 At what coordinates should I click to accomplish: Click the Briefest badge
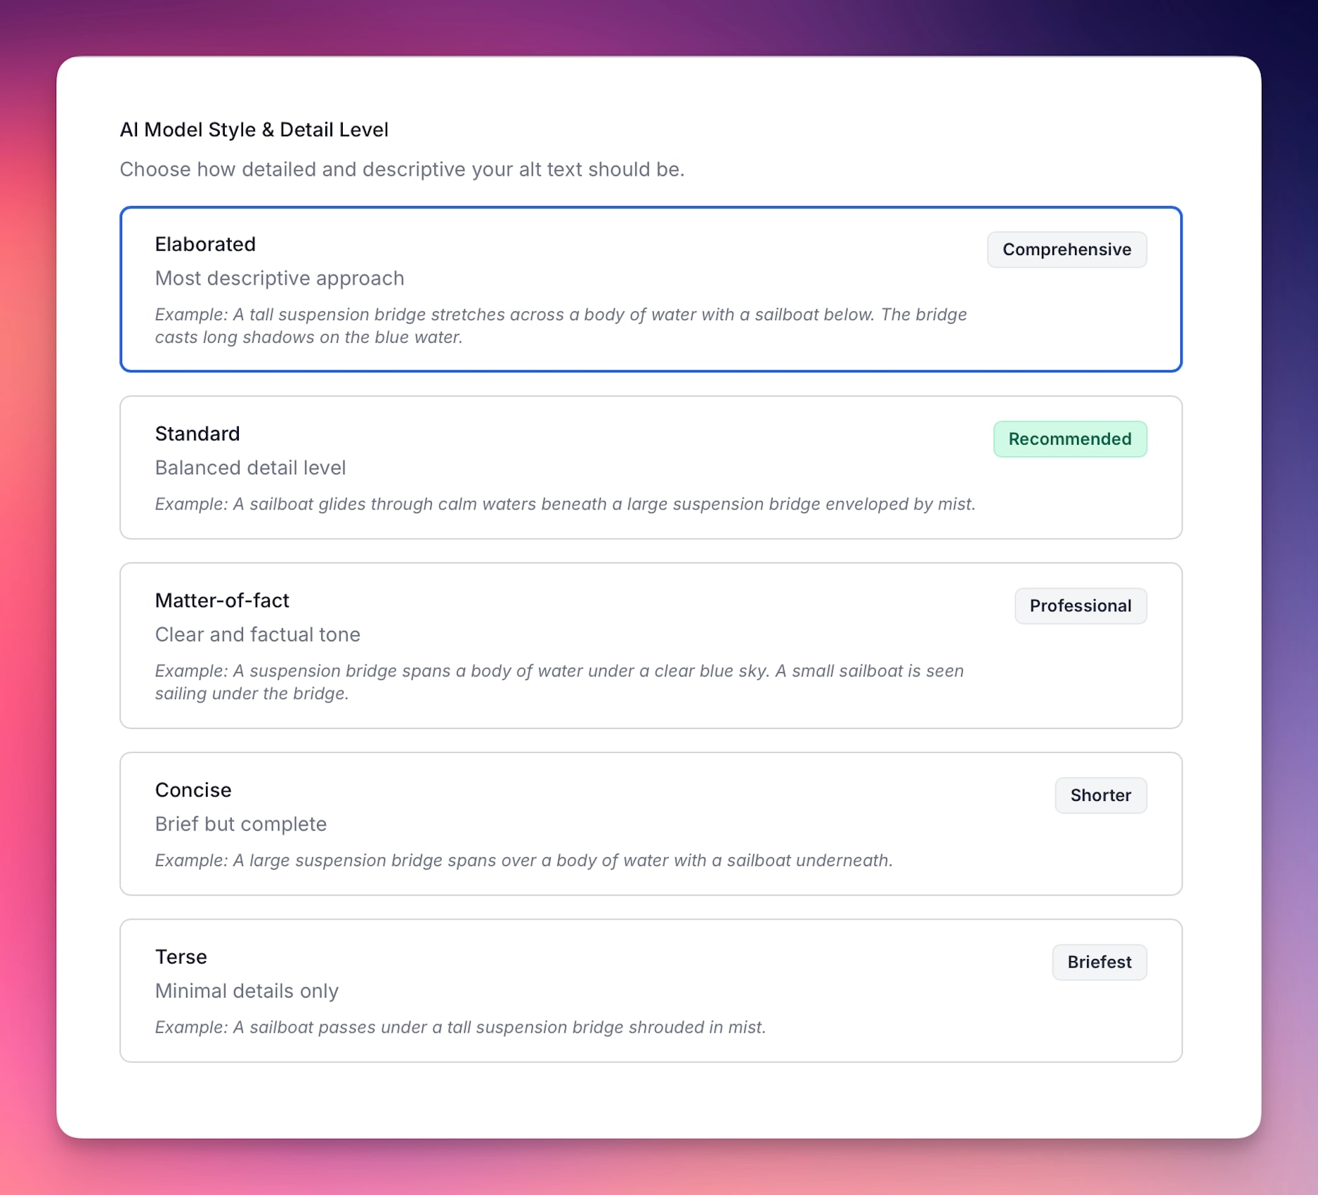pyautogui.click(x=1100, y=962)
